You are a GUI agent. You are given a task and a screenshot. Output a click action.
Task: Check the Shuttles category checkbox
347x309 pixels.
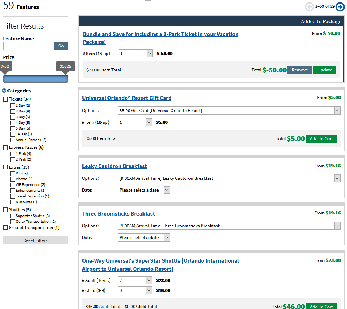[5, 210]
